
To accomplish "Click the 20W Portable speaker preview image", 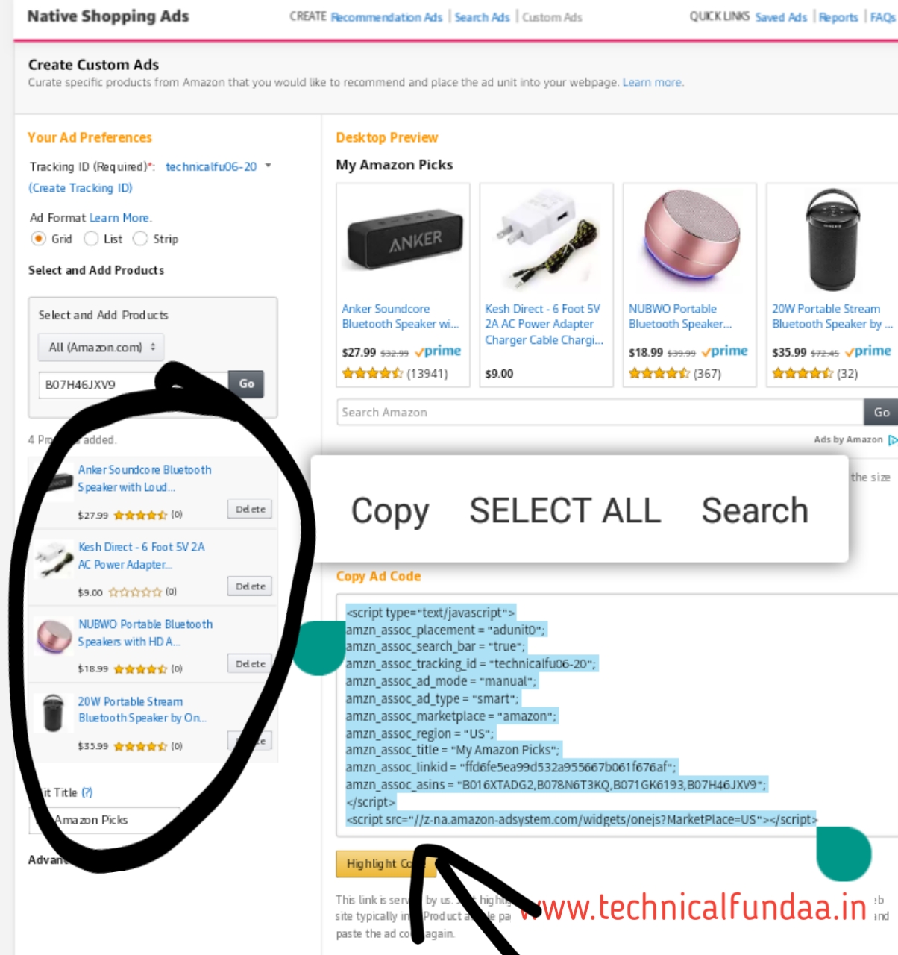I will click(832, 240).
